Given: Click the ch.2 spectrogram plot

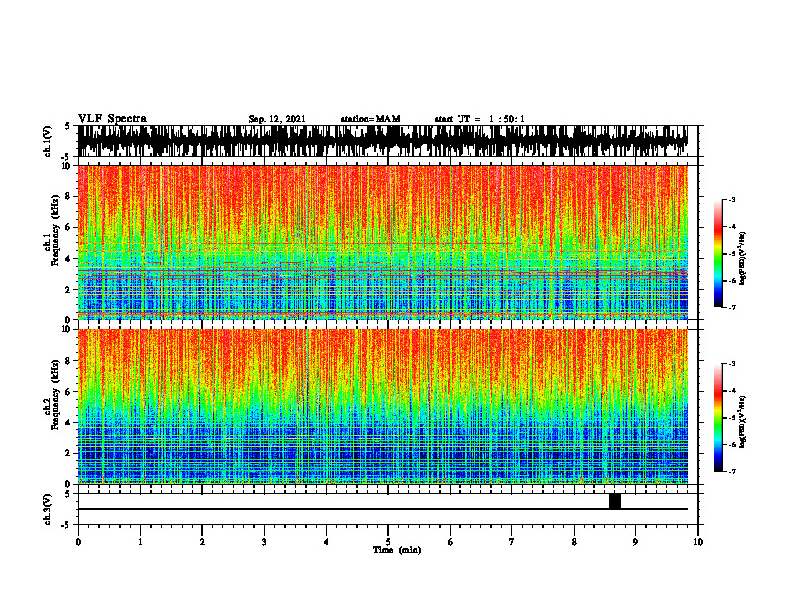Looking at the screenshot, I should pos(382,407).
